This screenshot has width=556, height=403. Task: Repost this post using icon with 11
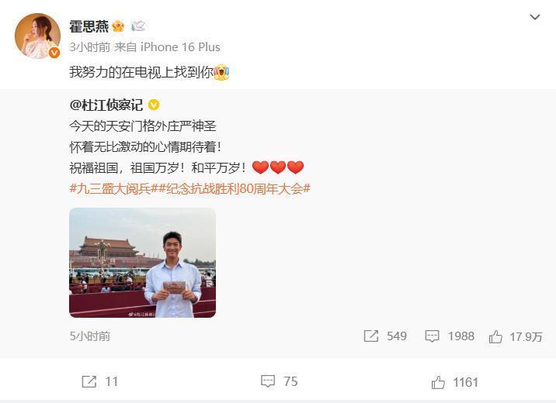tap(89, 382)
